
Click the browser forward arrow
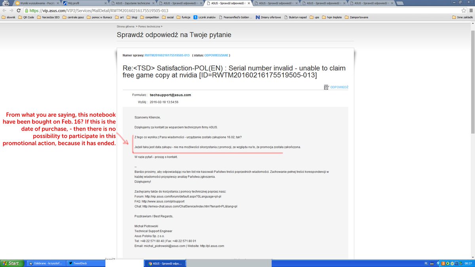click(x=11, y=11)
